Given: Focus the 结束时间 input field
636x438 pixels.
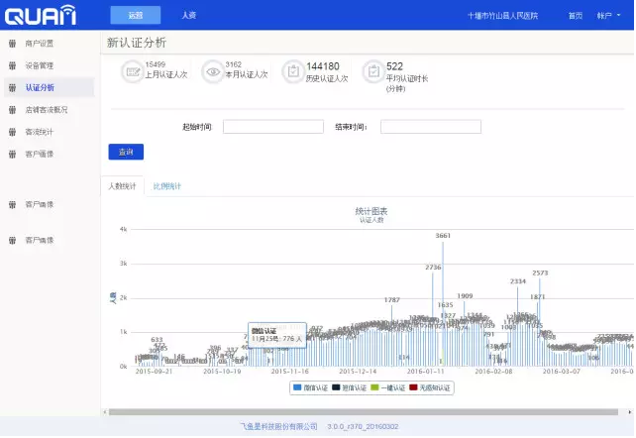Looking at the screenshot, I should coord(431,127).
